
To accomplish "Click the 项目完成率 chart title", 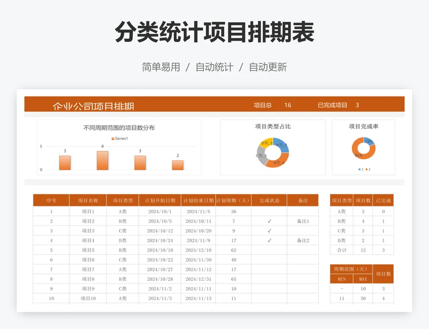I will (364, 127).
